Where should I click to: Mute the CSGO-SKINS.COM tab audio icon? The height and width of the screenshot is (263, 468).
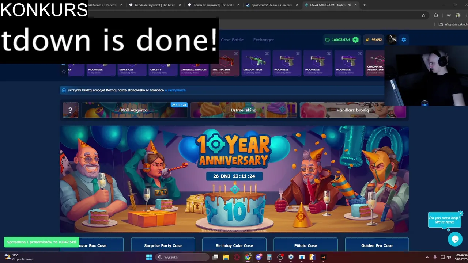pyautogui.click(x=350, y=5)
